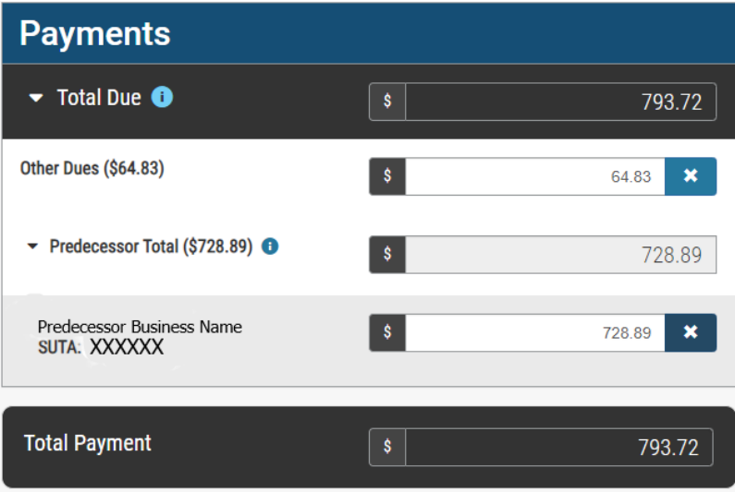The height and width of the screenshot is (492, 735).
Task: Collapse the Predecessor Total section arrow
Action: point(32,246)
